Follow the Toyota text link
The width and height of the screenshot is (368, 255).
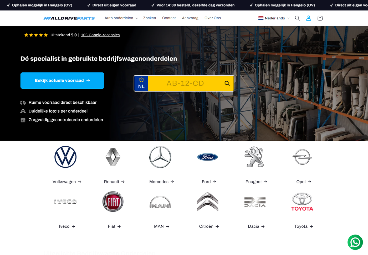(x=304, y=226)
